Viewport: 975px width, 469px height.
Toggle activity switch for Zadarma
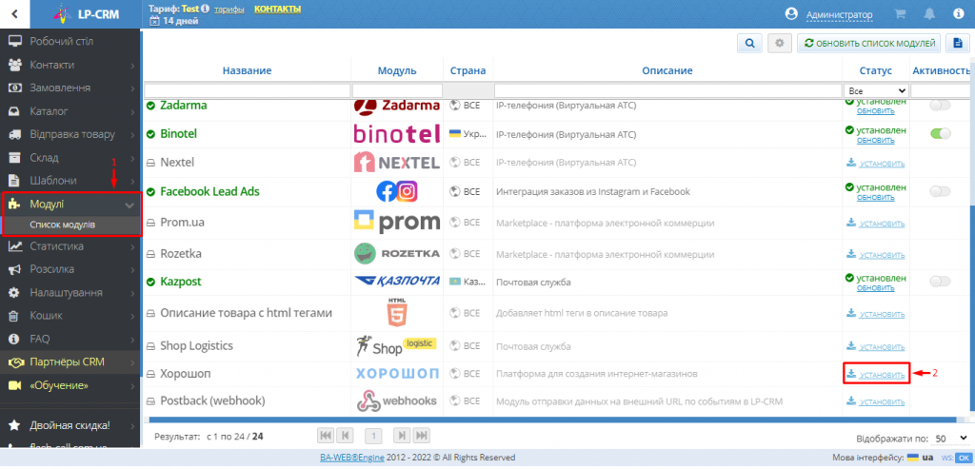click(940, 106)
